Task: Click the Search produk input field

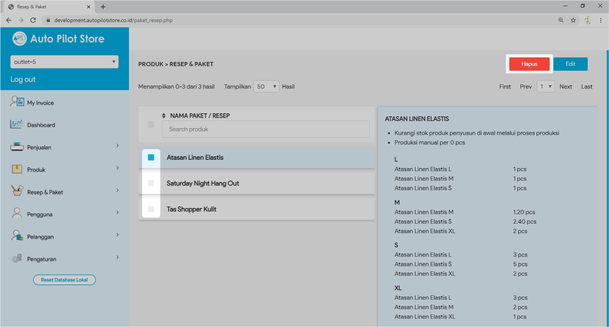Action: pyautogui.click(x=266, y=129)
